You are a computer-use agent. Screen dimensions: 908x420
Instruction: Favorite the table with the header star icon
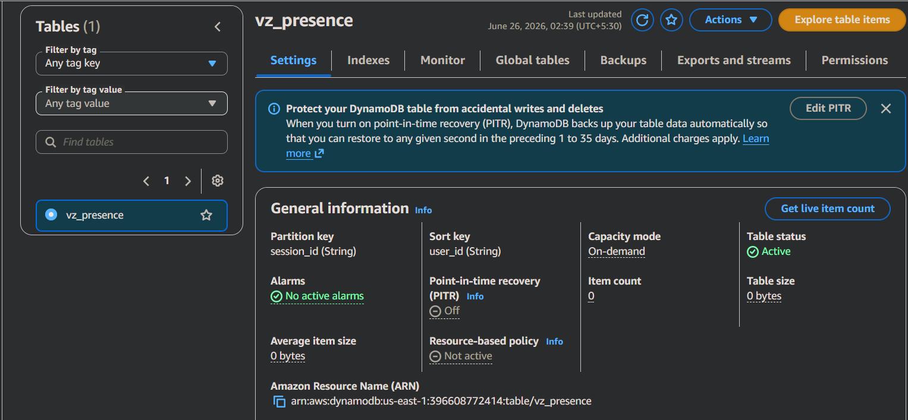tap(671, 20)
